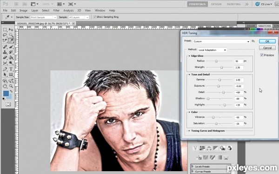The height and width of the screenshot is (174, 279).
Task: Open the Preset dropdown in HDR Toning
Action: pos(221,41)
